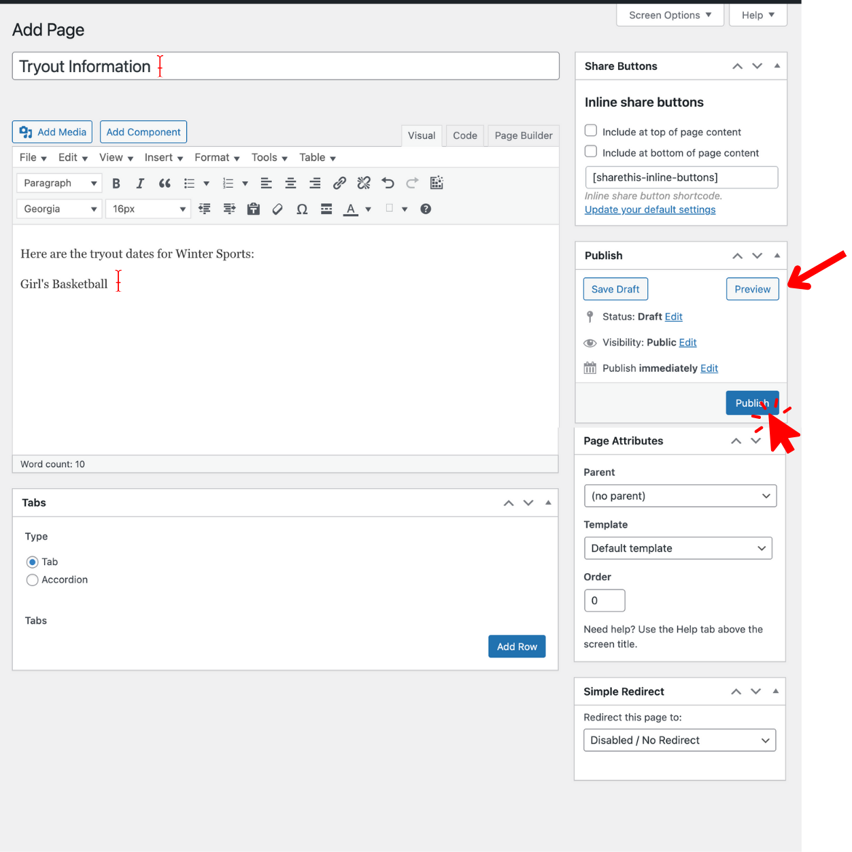Insert a blockquote
852x852 pixels.
tap(165, 184)
